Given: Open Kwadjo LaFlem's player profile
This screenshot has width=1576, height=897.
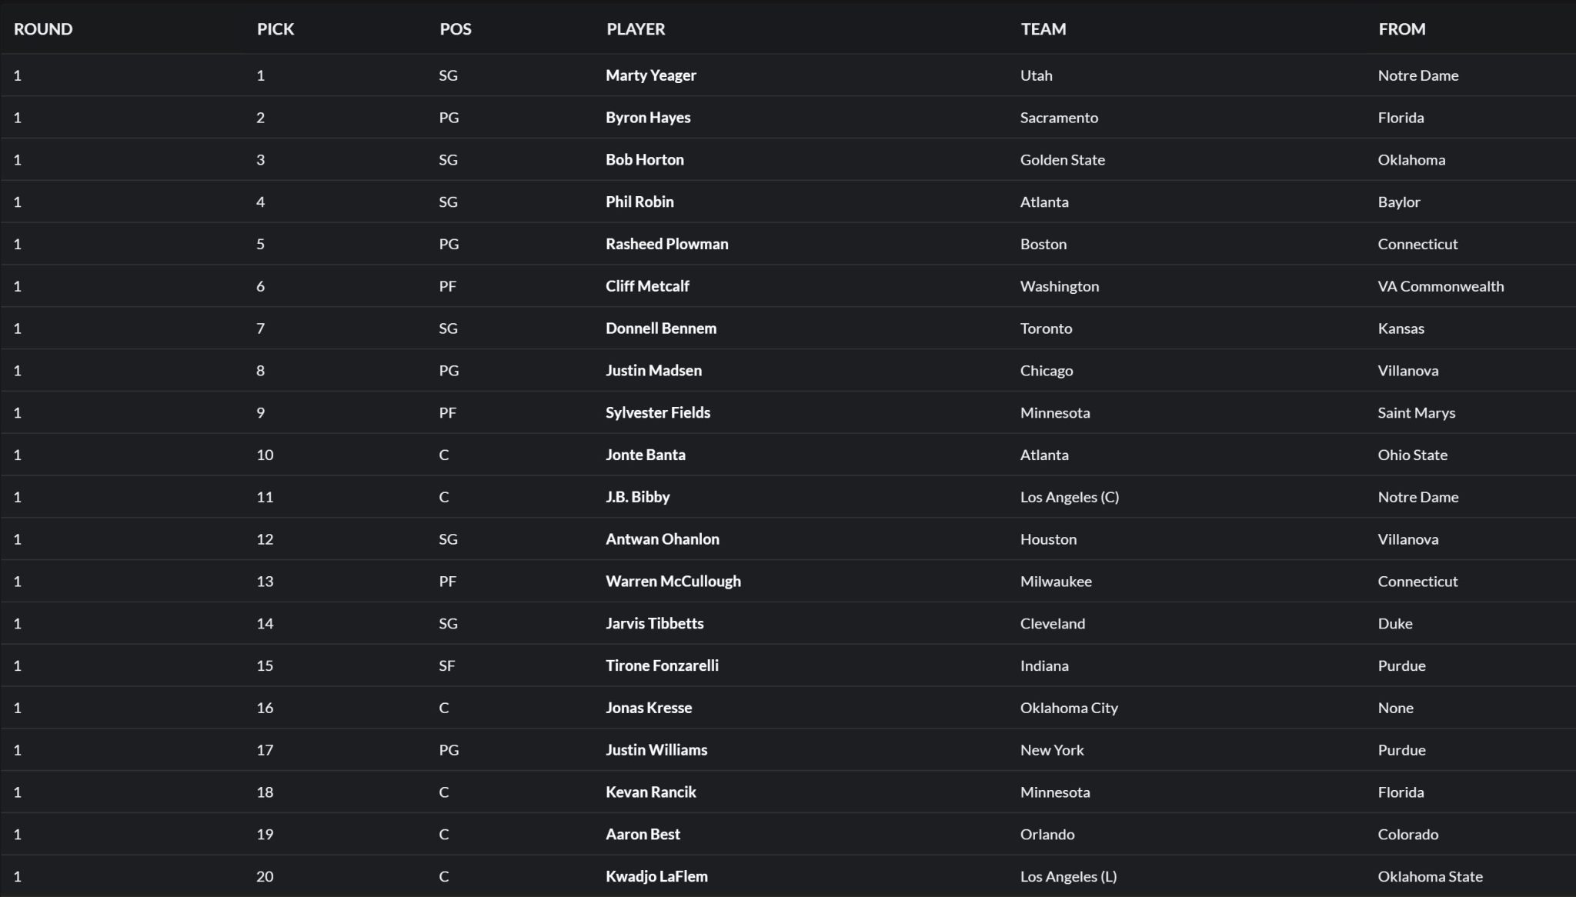Looking at the screenshot, I should (656, 876).
